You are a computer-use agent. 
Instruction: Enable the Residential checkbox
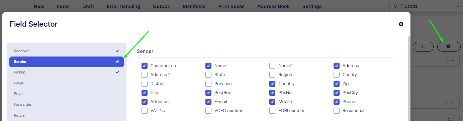[337, 111]
